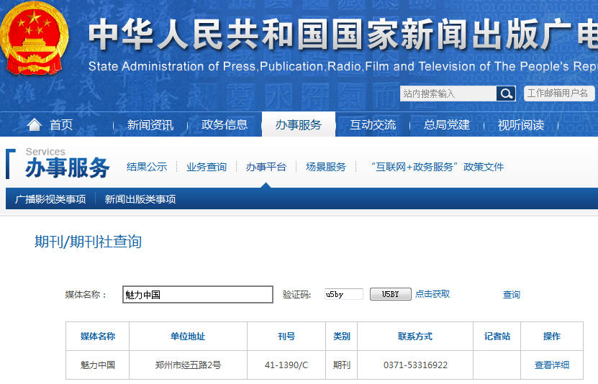Screen dimensions: 598x384
Task: Click the national emblem logo
Action: pos(35,38)
